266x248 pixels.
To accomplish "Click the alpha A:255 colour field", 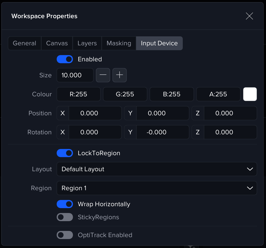I will pyautogui.click(x=218, y=94).
